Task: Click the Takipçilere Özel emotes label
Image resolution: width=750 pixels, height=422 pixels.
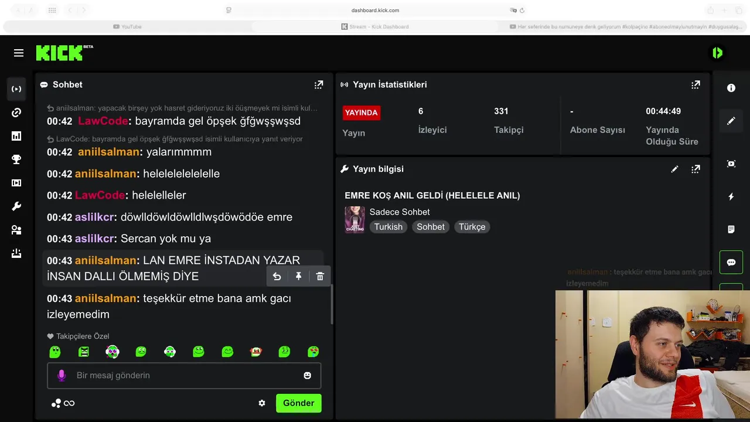Action: pos(78,336)
